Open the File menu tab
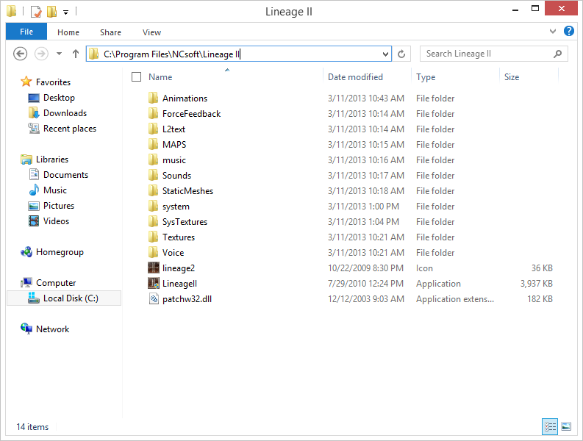The image size is (583, 441). pos(26,32)
